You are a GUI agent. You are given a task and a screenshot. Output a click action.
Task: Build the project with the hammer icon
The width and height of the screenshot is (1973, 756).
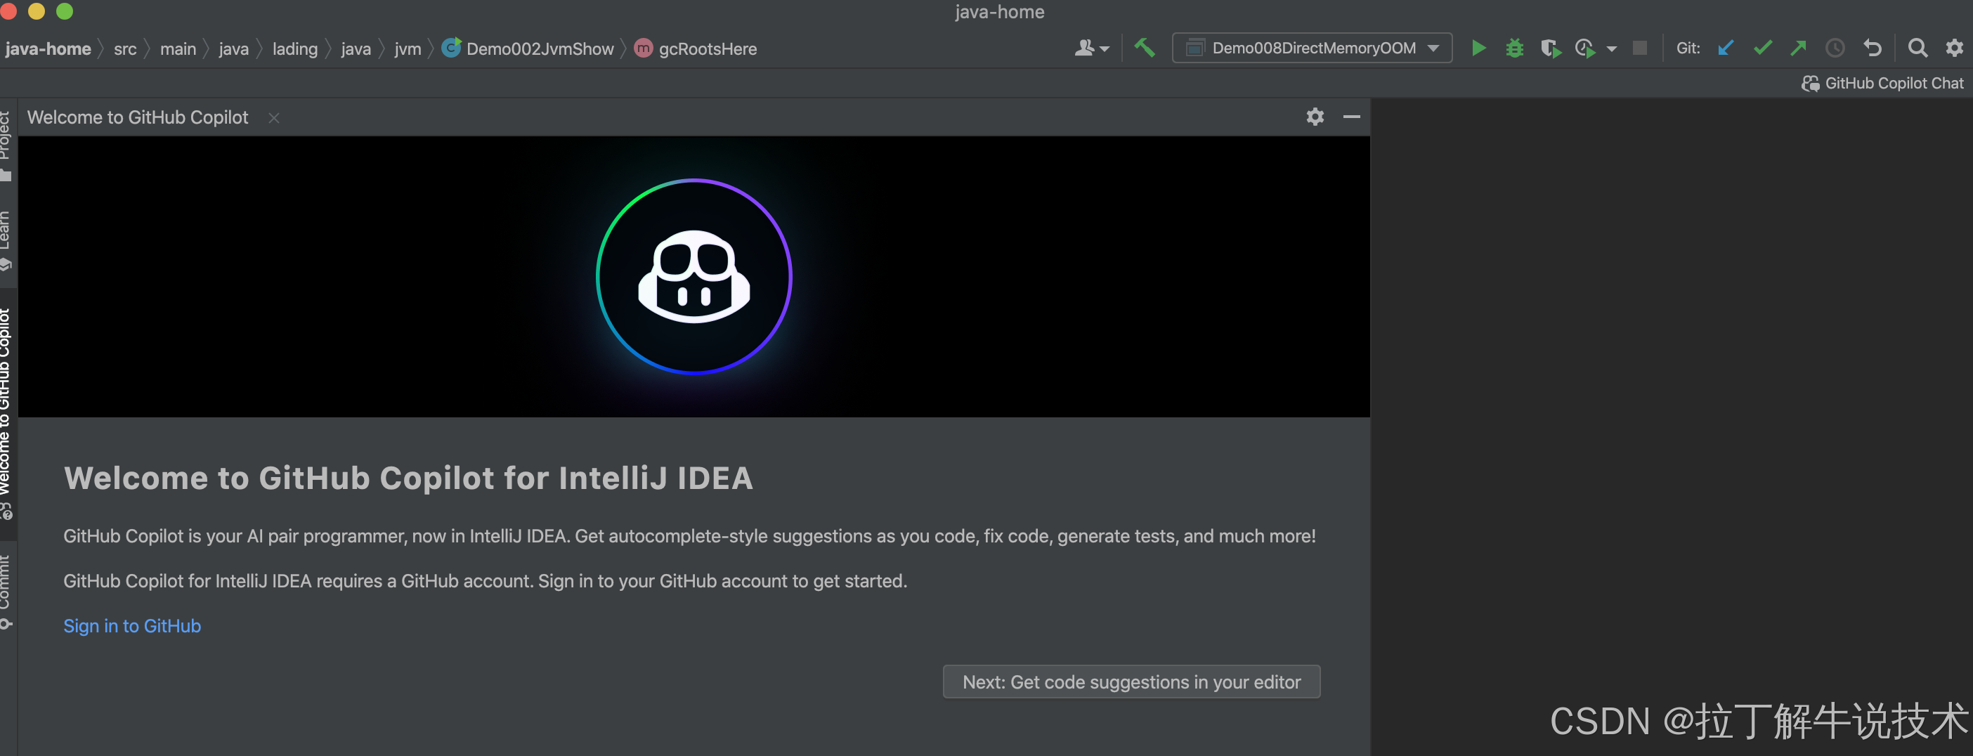pyautogui.click(x=1145, y=48)
